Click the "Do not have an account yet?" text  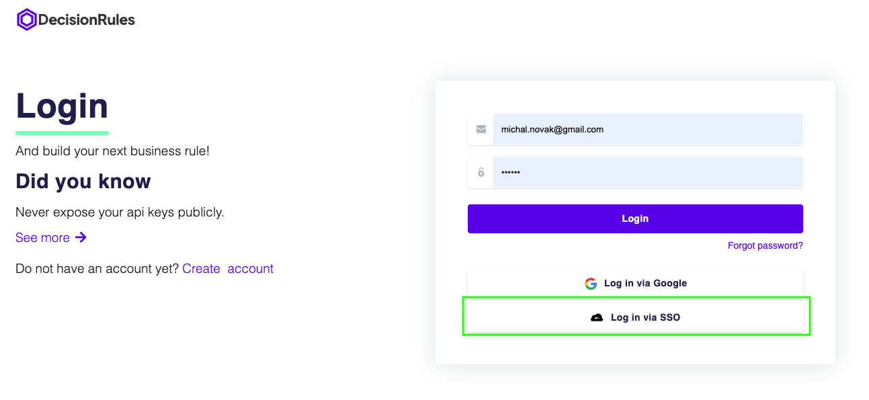coord(97,269)
